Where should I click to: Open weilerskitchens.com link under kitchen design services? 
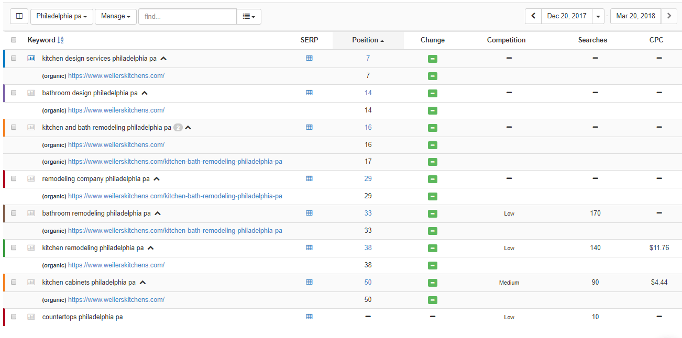point(116,76)
